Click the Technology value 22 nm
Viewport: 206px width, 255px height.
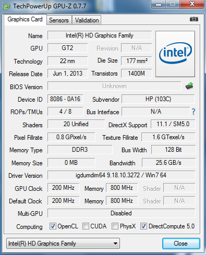68,61
